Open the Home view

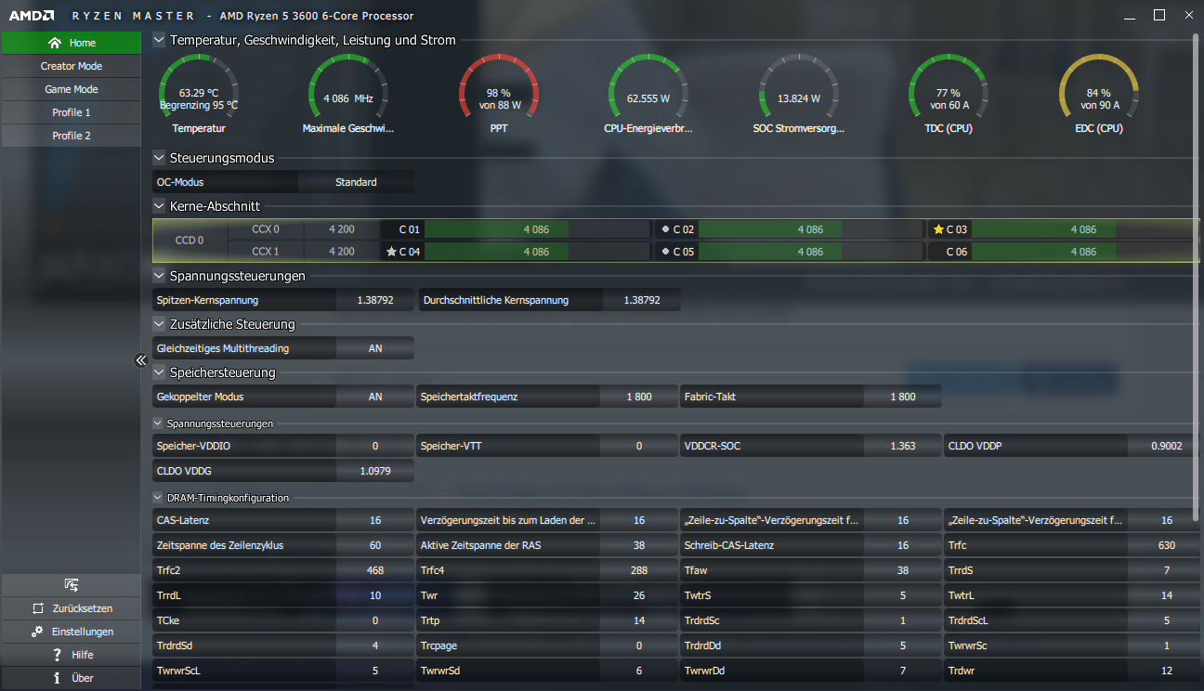pos(71,43)
